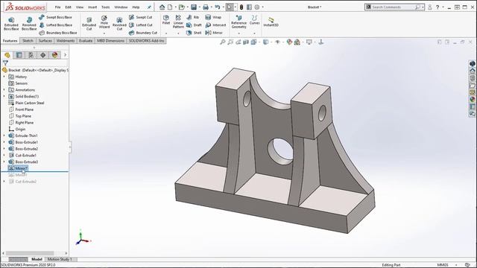The height and width of the screenshot is (268, 477).
Task: Open the Tools menu
Action: click(x=106, y=7)
